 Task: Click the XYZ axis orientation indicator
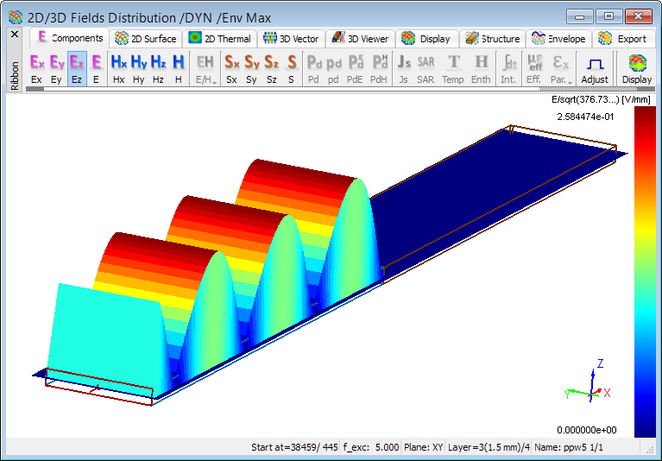[x=590, y=385]
